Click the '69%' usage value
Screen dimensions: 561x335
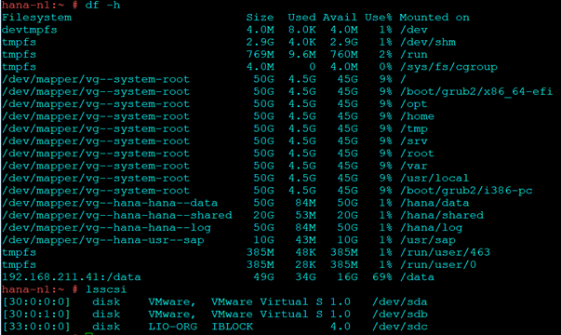point(382,277)
